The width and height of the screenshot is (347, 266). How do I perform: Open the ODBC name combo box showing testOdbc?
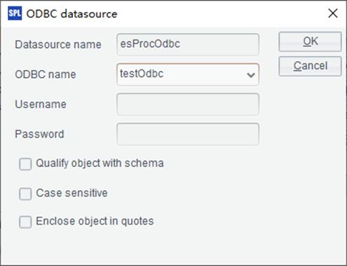click(x=188, y=74)
